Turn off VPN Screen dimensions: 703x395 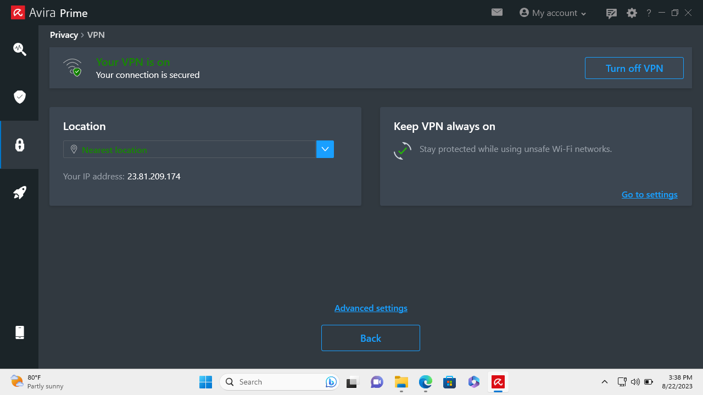pos(634,68)
